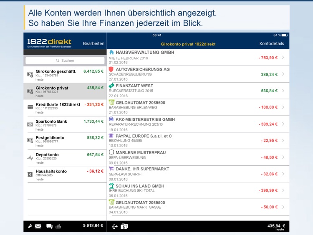Select the Girokonto geschäftl. account
The width and height of the screenshot is (313, 235).
click(65, 74)
